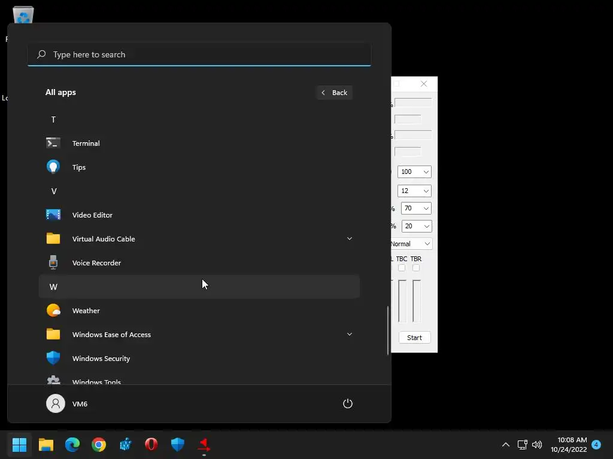Open the blue shield taskbar icon
Screen dimensions: 613x459
(177, 445)
